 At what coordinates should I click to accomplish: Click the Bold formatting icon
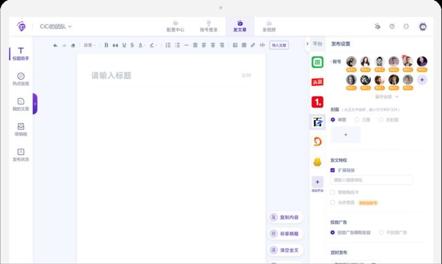(x=106, y=45)
